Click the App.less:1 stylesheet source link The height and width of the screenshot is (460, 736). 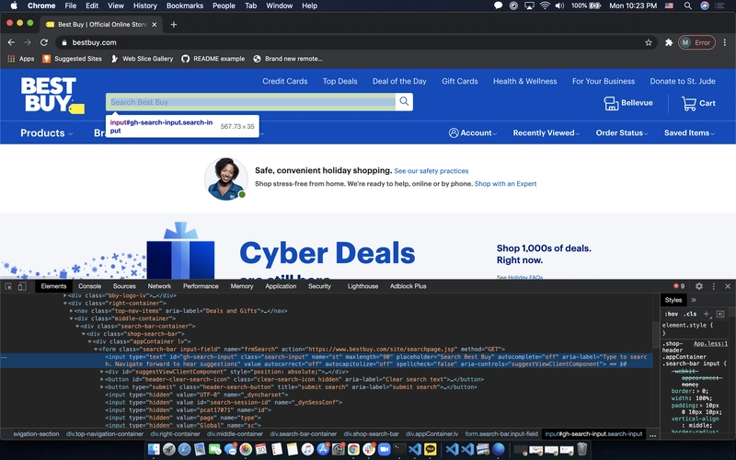pos(710,343)
